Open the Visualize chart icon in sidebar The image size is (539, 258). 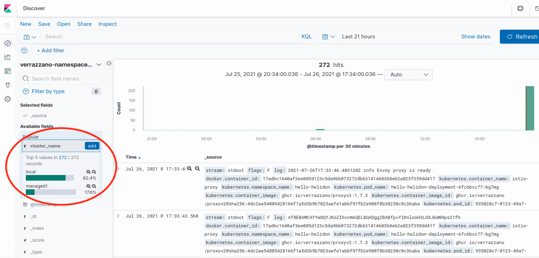point(8,57)
